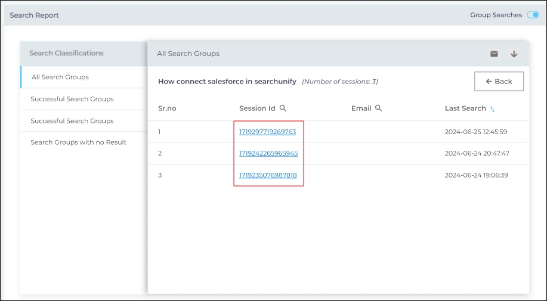Screen dimensions: 547x301
Task: Click the Sr.no column header
Action: point(167,108)
